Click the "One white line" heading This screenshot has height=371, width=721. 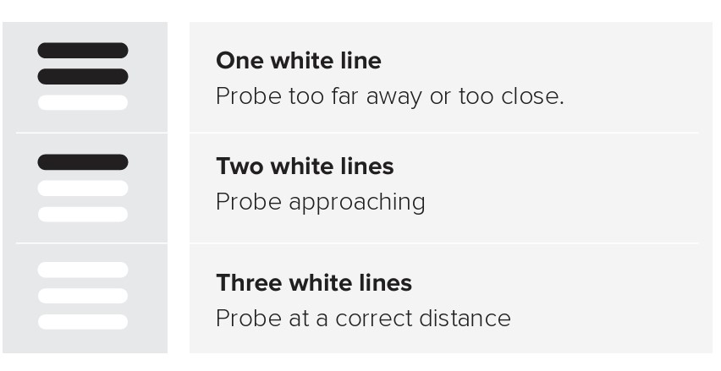click(x=299, y=61)
